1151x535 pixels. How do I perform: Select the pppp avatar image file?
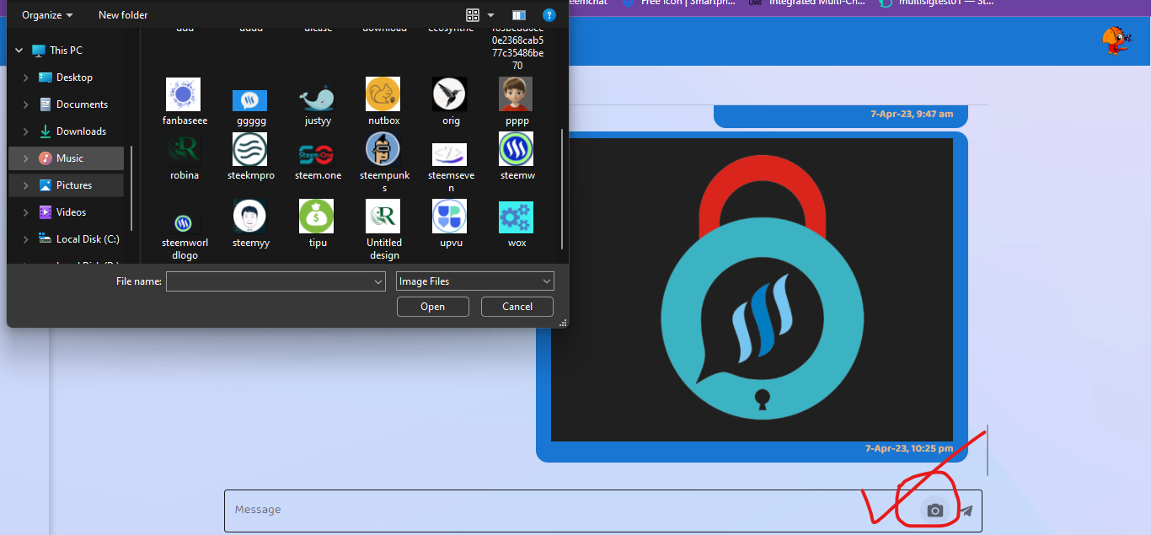click(517, 101)
